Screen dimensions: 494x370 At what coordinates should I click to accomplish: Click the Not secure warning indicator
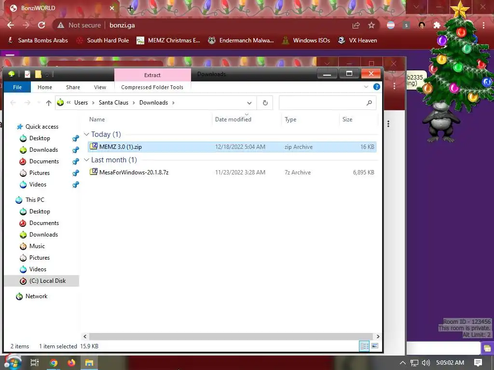coord(79,25)
